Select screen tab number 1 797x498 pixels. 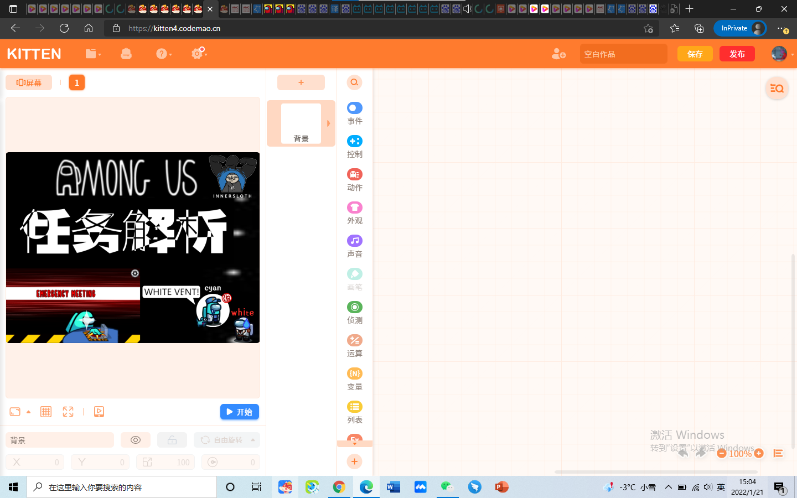click(77, 82)
